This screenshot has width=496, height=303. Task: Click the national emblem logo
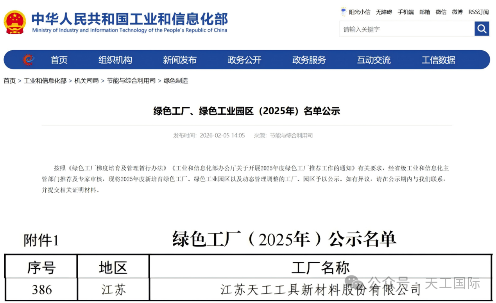[15, 22]
